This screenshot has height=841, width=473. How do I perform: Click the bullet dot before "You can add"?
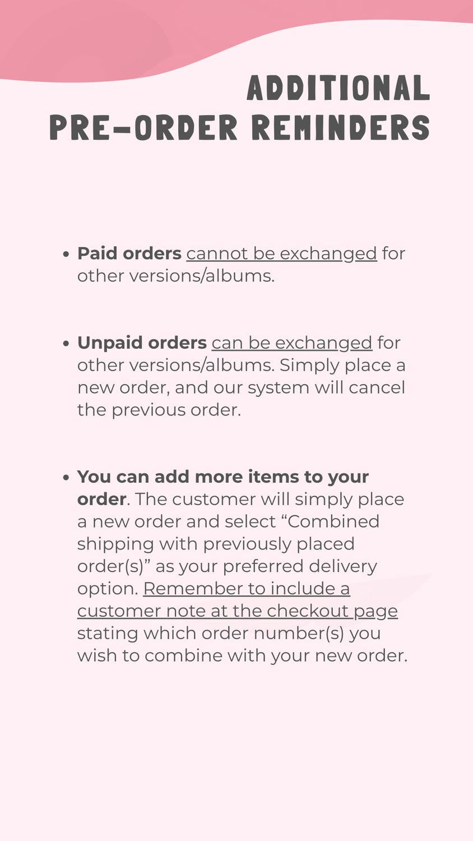tap(66, 477)
